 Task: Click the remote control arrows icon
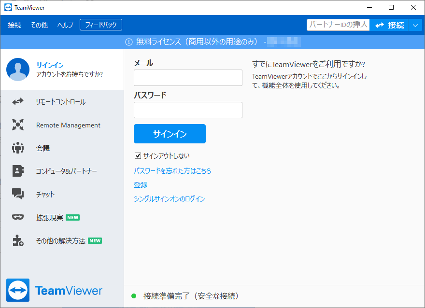18,101
